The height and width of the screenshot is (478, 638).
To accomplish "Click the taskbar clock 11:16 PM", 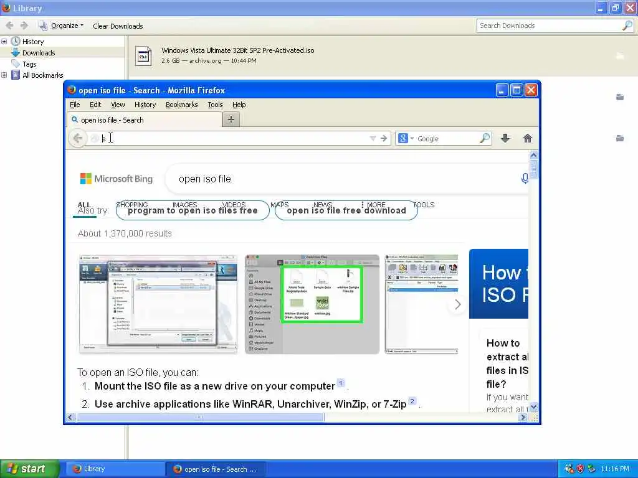I will pyautogui.click(x=615, y=469).
